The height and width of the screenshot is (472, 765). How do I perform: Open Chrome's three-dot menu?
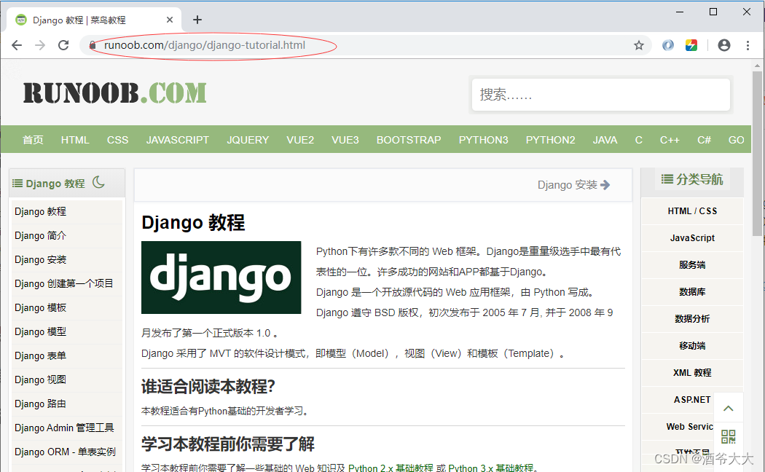point(747,44)
